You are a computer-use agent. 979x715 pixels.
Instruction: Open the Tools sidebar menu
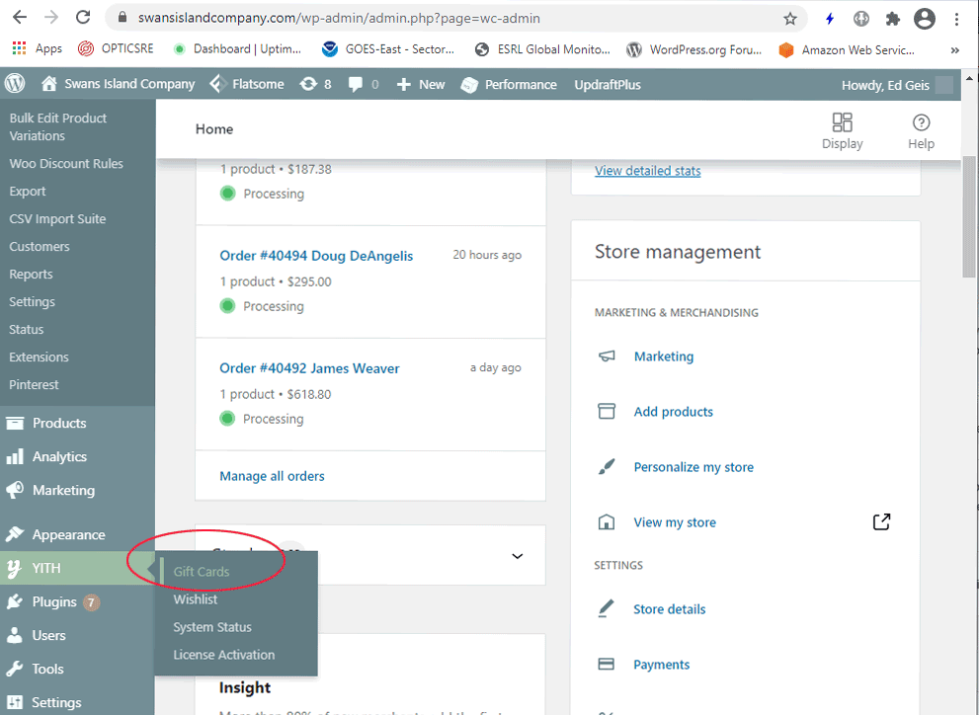tap(77, 669)
